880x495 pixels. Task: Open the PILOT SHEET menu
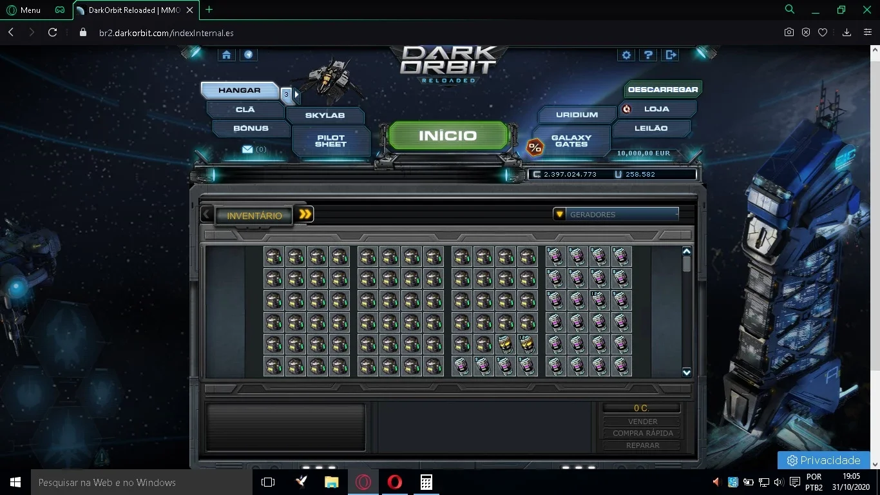click(x=330, y=141)
